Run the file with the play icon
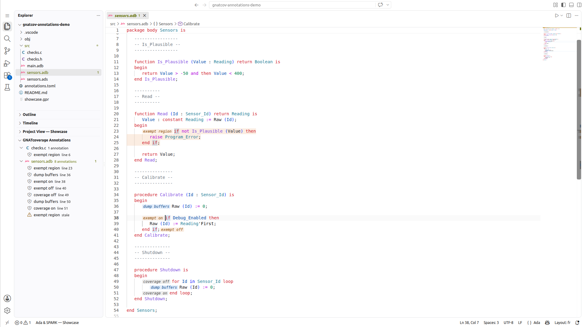582x327 pixels. pos(556,16)
